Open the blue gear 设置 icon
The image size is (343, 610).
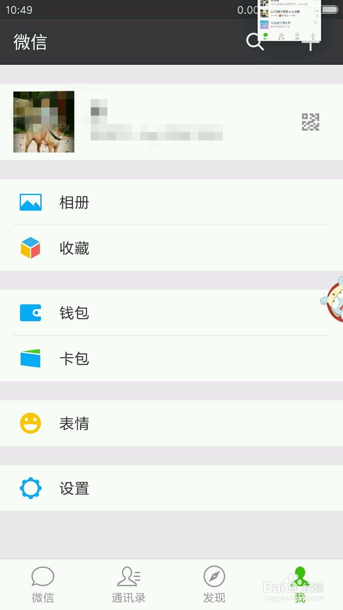click(30, 488)
